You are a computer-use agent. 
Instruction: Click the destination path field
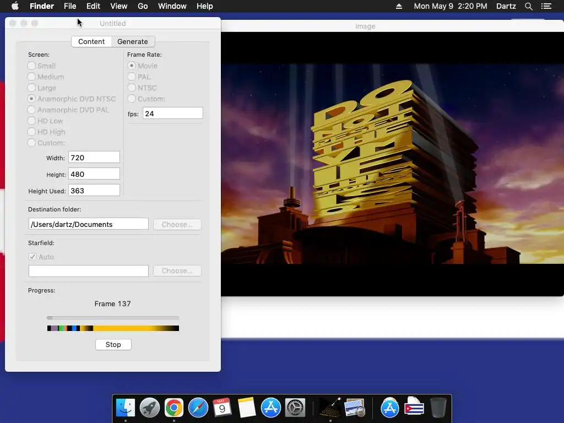pyautogui.click(x=89, y=224)
